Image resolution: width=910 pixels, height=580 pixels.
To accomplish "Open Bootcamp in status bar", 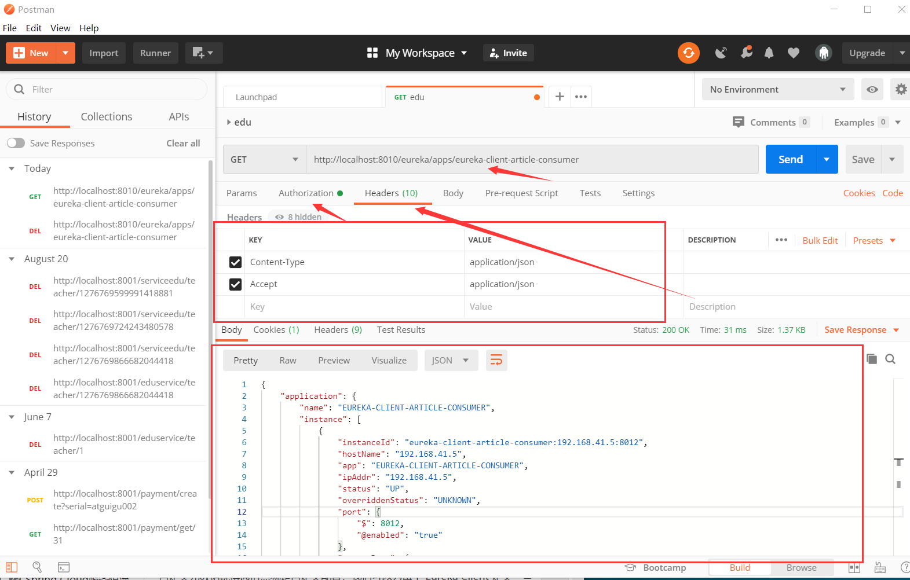I will coord(655,568).
